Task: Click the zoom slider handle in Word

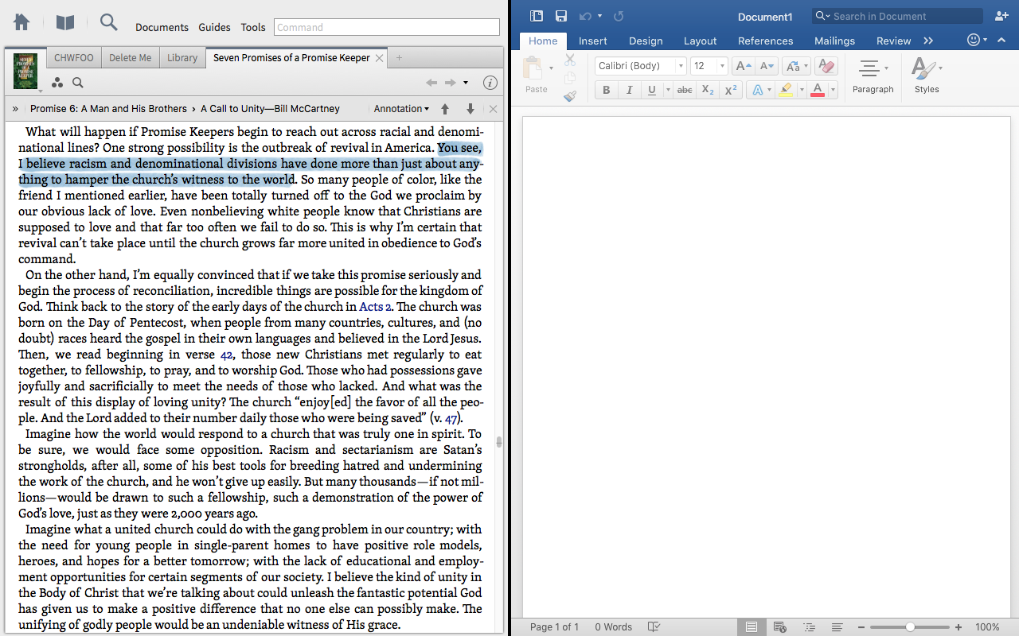Action: [x=910, y=626]
